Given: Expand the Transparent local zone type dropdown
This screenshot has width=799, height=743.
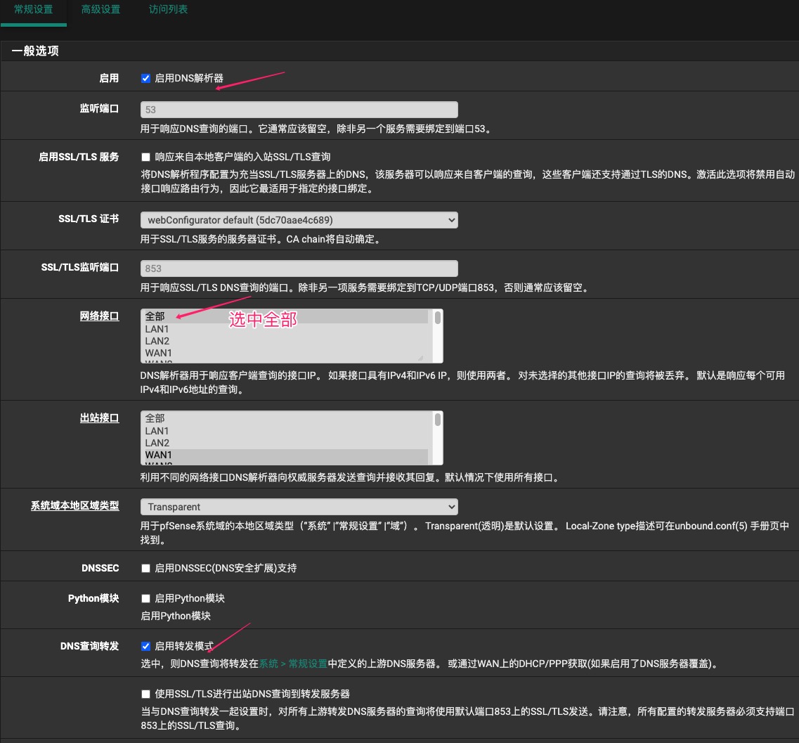Looking at the screenshot, I should click(x=299, y=507).
